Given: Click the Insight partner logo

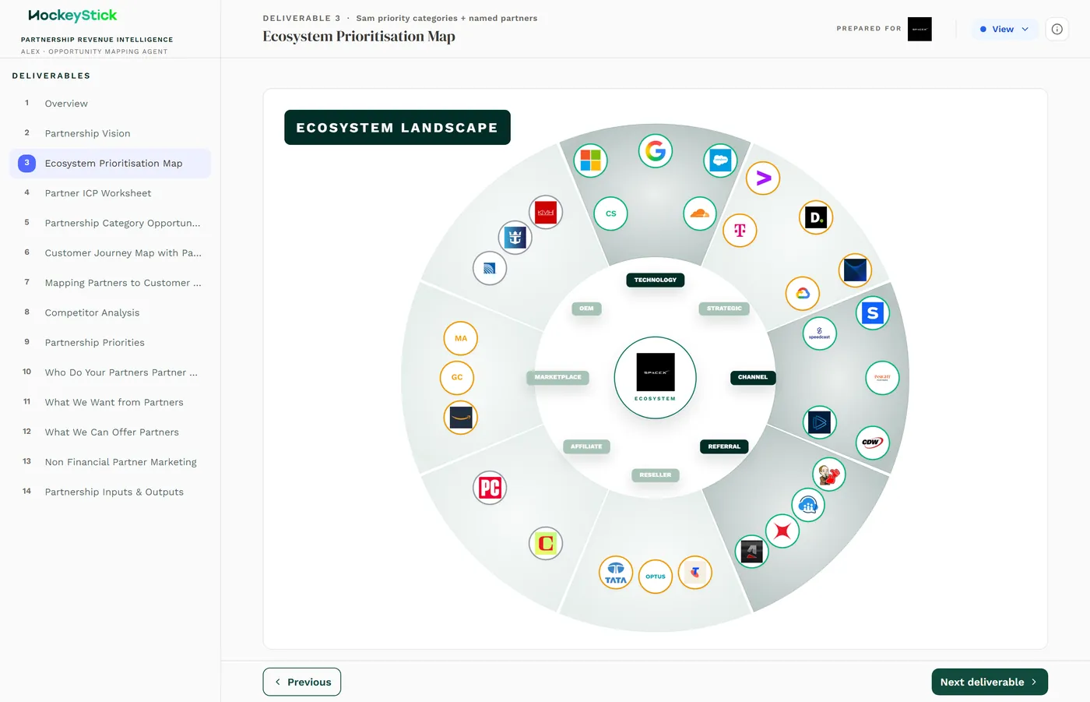Looking at the screenshot, I should tap(882, 378).
